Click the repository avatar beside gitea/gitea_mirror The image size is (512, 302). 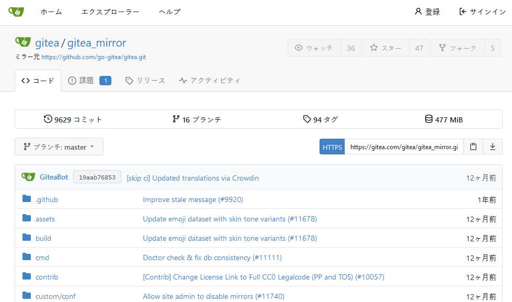[22, 42]
